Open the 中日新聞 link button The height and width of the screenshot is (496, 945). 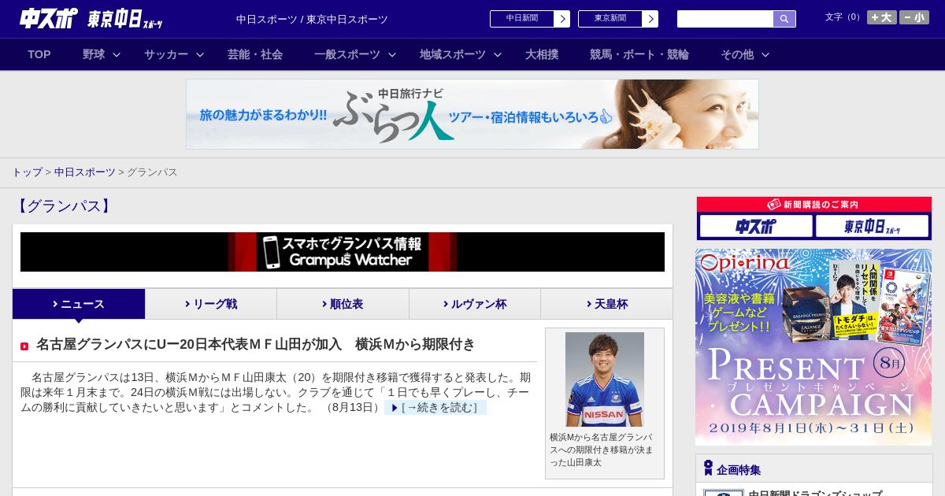point(522,19)
